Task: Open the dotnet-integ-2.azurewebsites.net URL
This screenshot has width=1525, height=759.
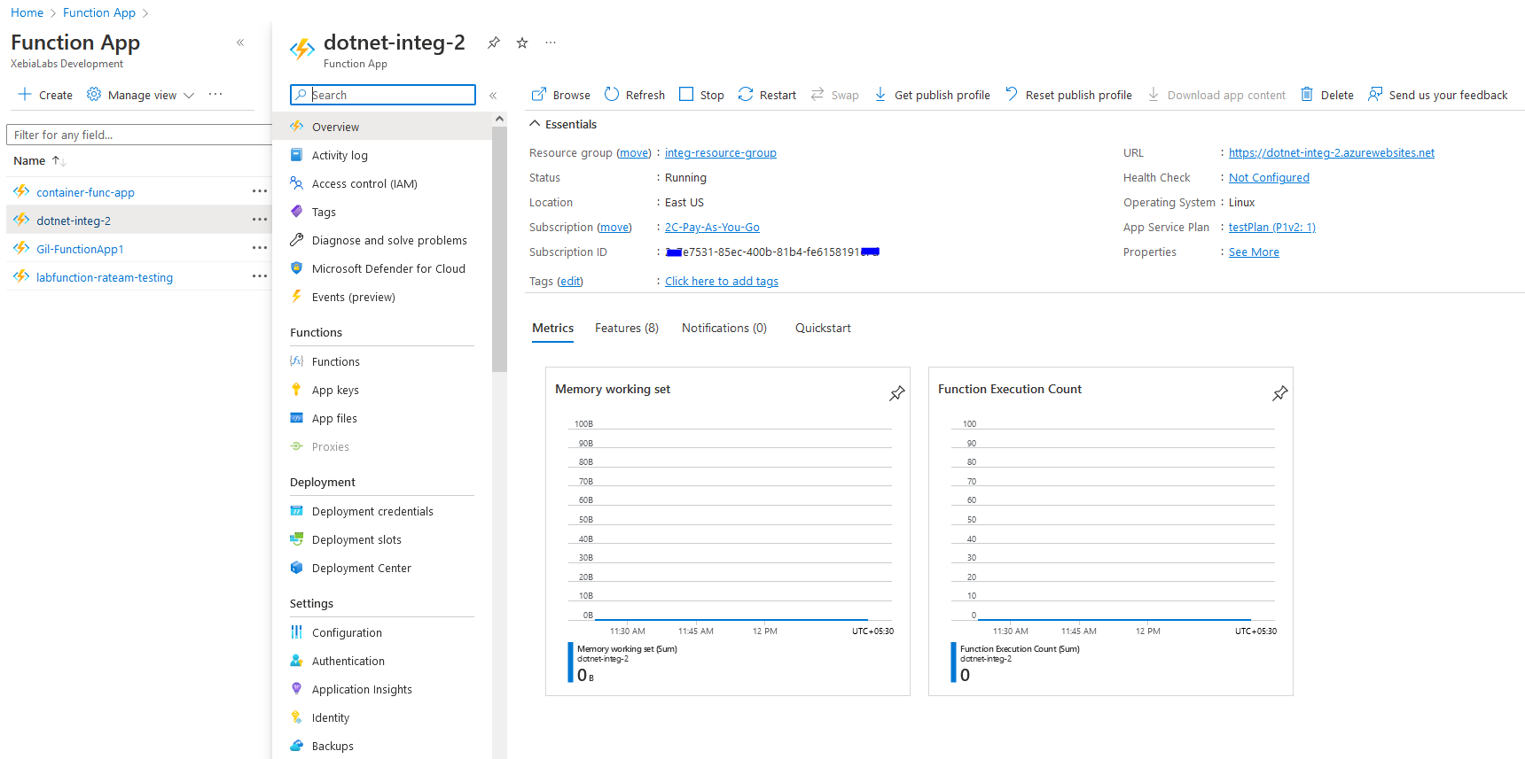Action: (x=1332, y=152)
